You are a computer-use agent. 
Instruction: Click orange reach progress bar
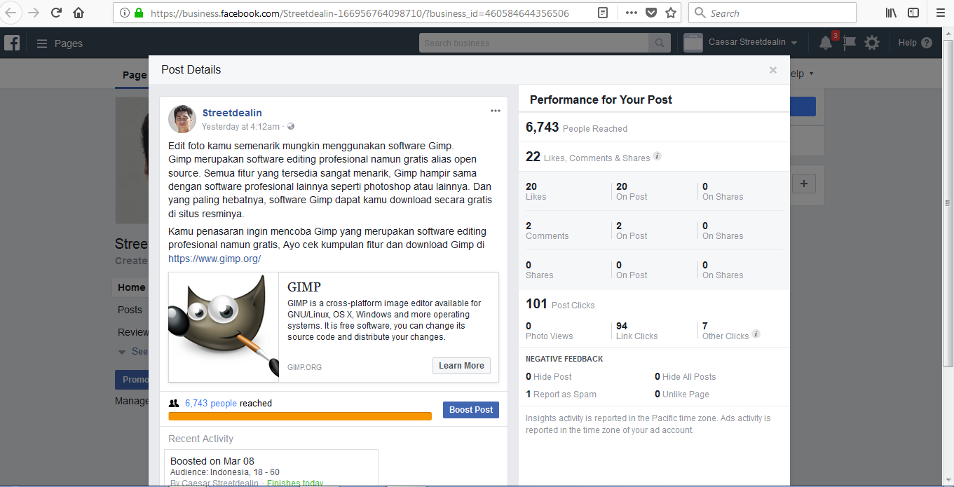click(300, 416)
